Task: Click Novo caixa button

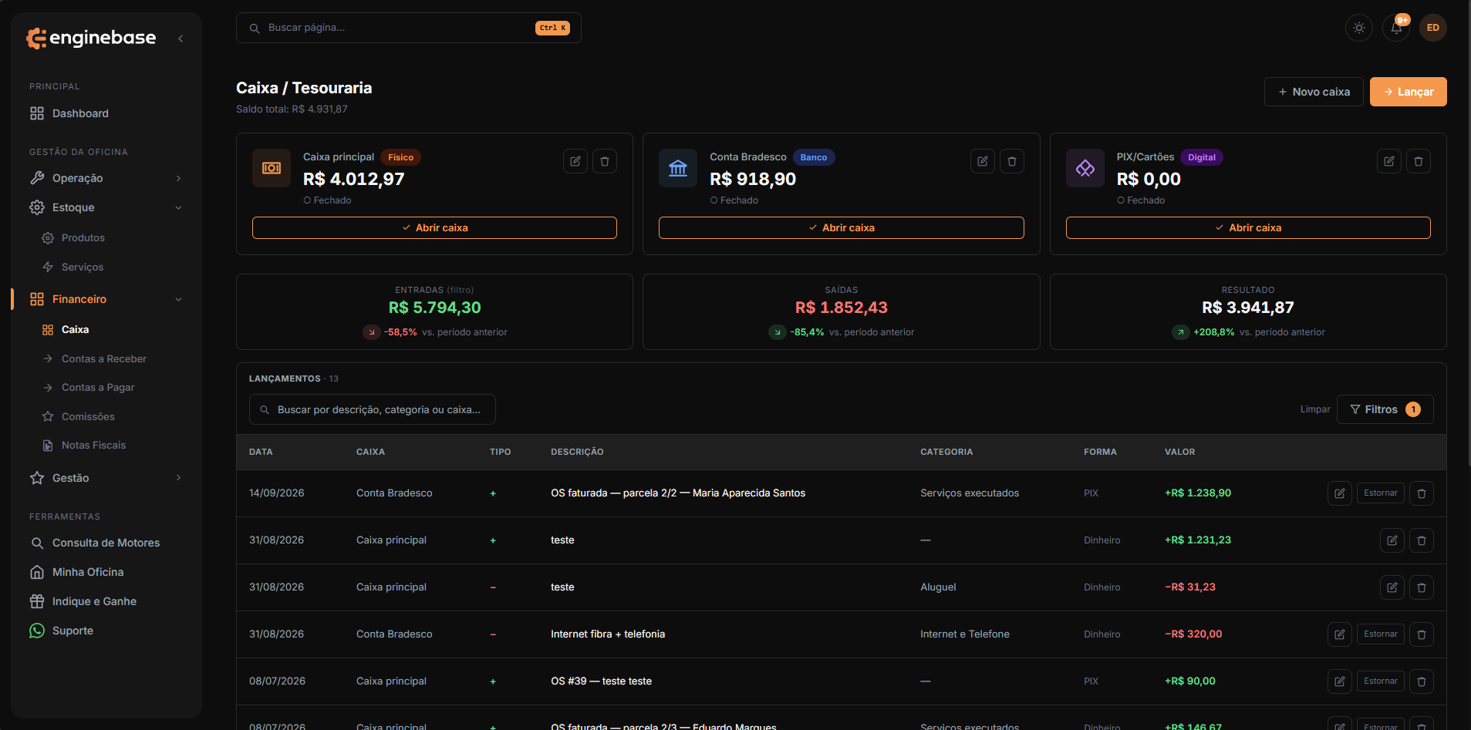Action: (x=1314, y=92)
